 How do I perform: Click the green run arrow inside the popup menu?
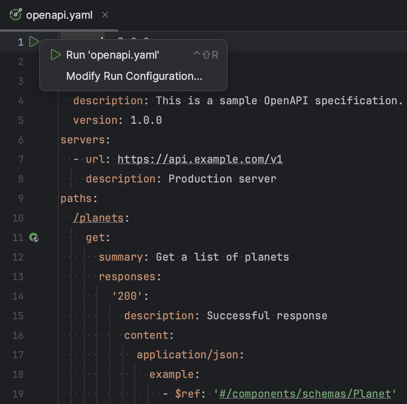(x=55, y=55)
